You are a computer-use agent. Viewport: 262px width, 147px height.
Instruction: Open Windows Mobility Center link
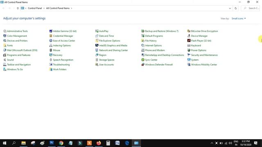click(x=204, y=65)
